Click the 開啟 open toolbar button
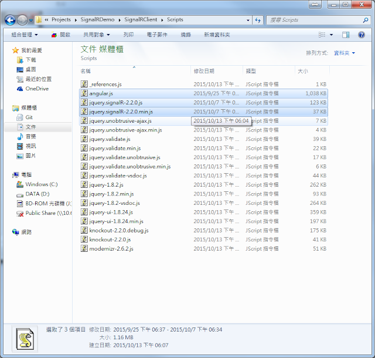The image size is (375, 358). (x=61, y=35)
